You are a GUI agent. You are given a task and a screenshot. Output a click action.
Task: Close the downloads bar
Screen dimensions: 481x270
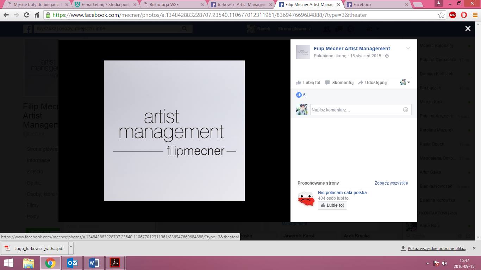click(475, 248)
